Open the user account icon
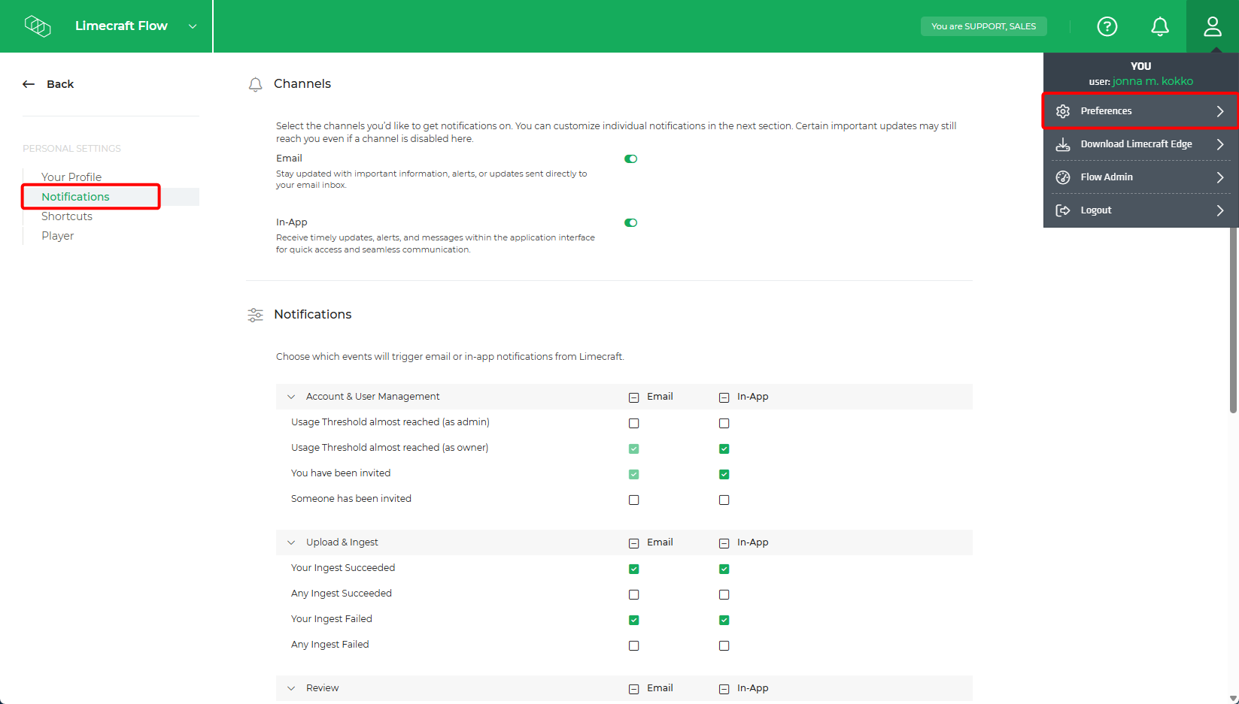Image resolution: width=1239 pixels, height=704 pixels. click(x=1212, y=26)
